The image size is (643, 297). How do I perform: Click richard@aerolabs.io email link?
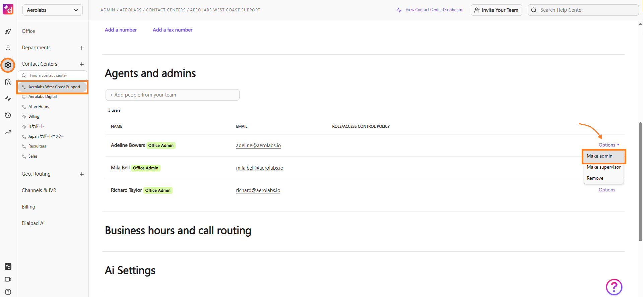click(258, 190)
